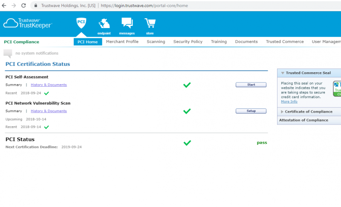Switch to the Merchant Profile tab

click(x=122, y=42)
